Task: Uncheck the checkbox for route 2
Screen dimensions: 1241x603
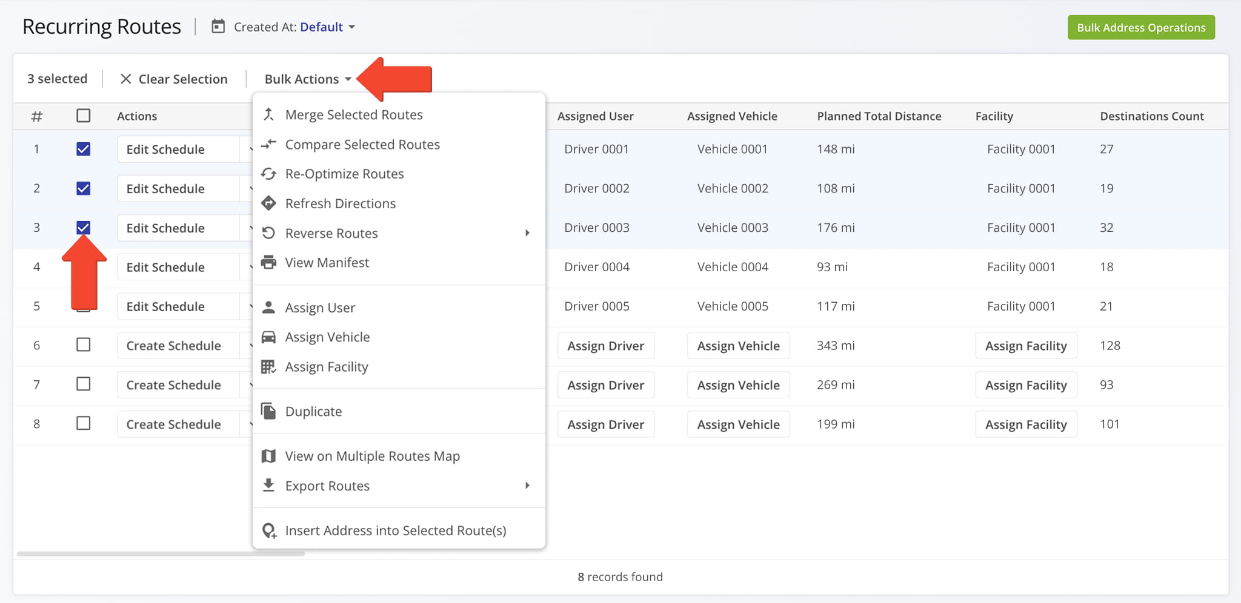Action: (x=84, y=188)
